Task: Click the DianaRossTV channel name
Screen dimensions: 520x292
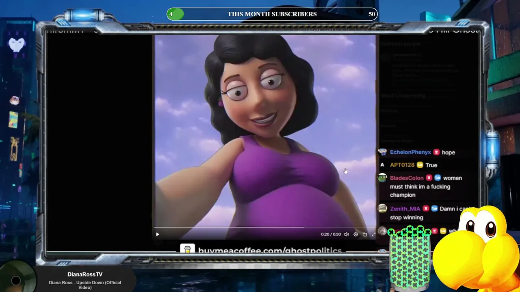Action: click(x=85, y=275)
